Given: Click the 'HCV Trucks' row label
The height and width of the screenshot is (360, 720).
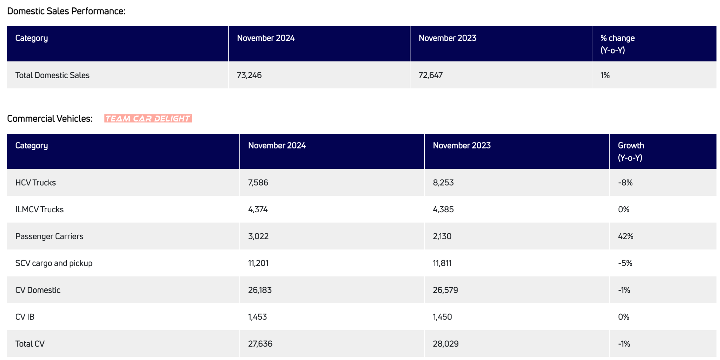Looking at the screenshot, I should point(36,182).
